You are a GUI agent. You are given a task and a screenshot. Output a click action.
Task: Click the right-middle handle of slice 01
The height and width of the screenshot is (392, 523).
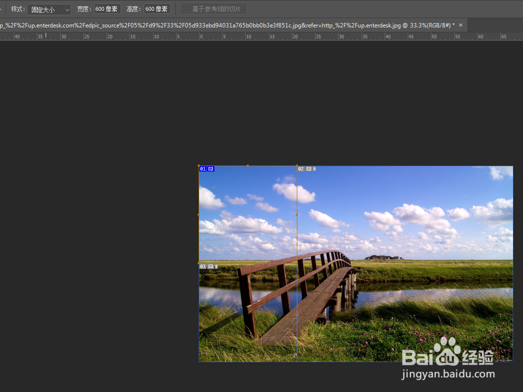(297, 215)
